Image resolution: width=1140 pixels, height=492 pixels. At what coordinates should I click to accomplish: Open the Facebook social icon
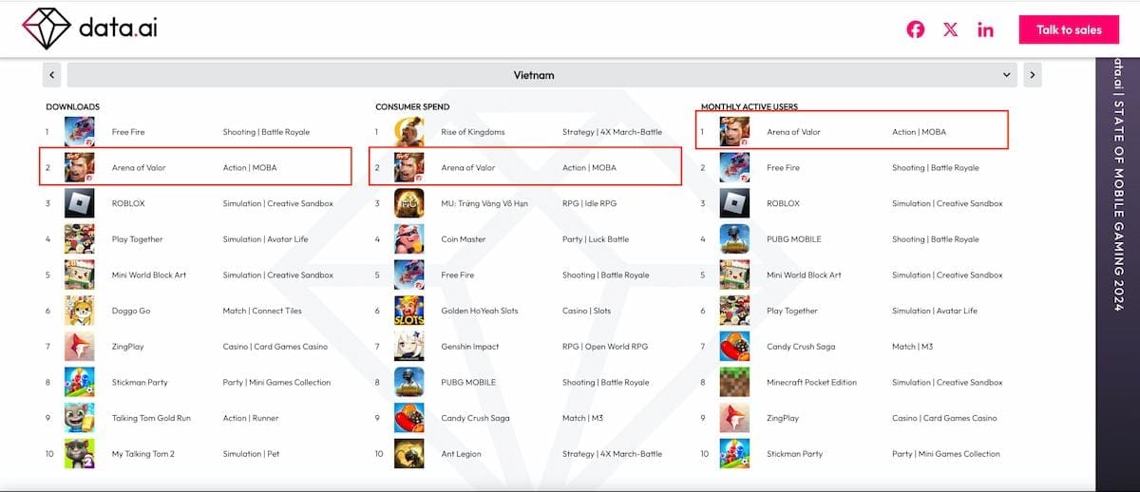tap(915, 29)
